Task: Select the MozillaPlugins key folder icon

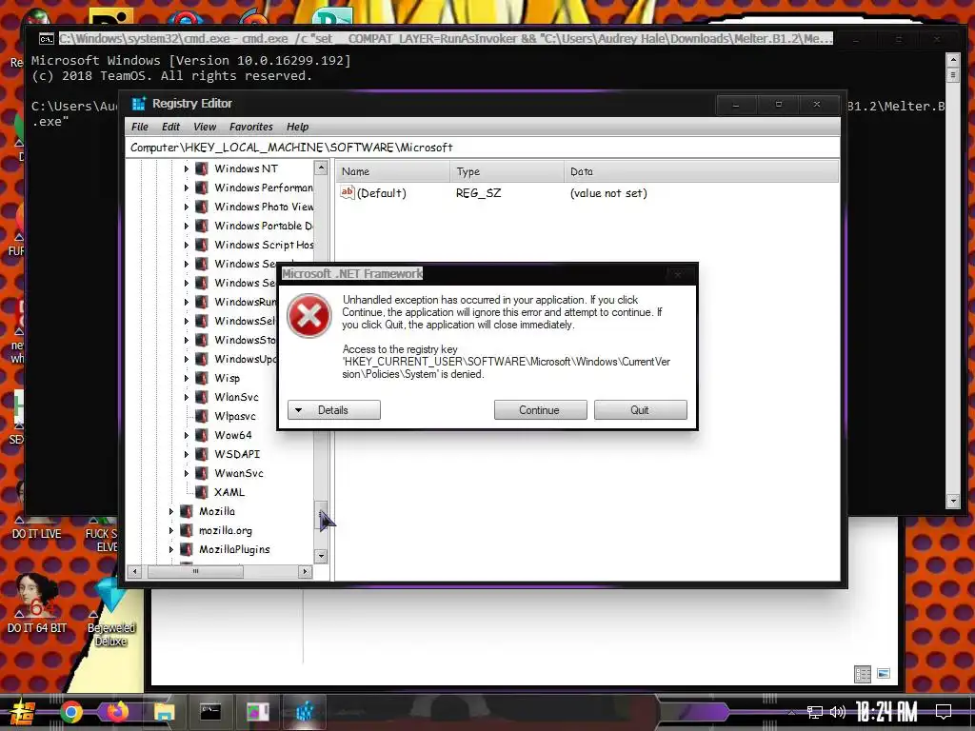Action: click(187, 549)
